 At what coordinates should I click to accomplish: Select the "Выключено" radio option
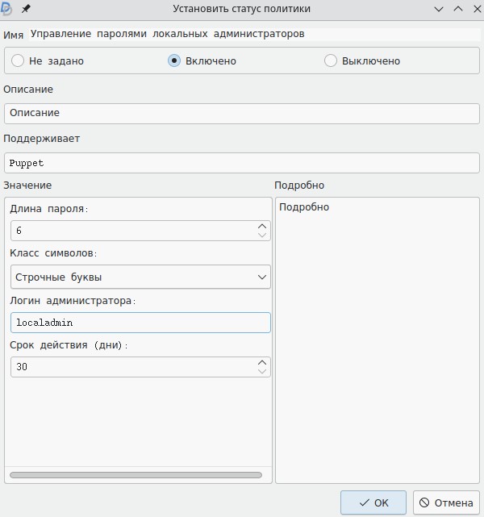pos(331,60)
